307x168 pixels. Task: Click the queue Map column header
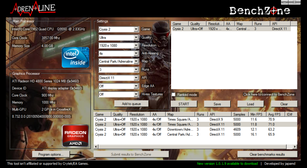[x=244, y=24]
